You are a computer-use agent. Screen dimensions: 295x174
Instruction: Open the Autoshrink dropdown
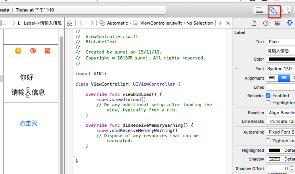coord(280,132)
